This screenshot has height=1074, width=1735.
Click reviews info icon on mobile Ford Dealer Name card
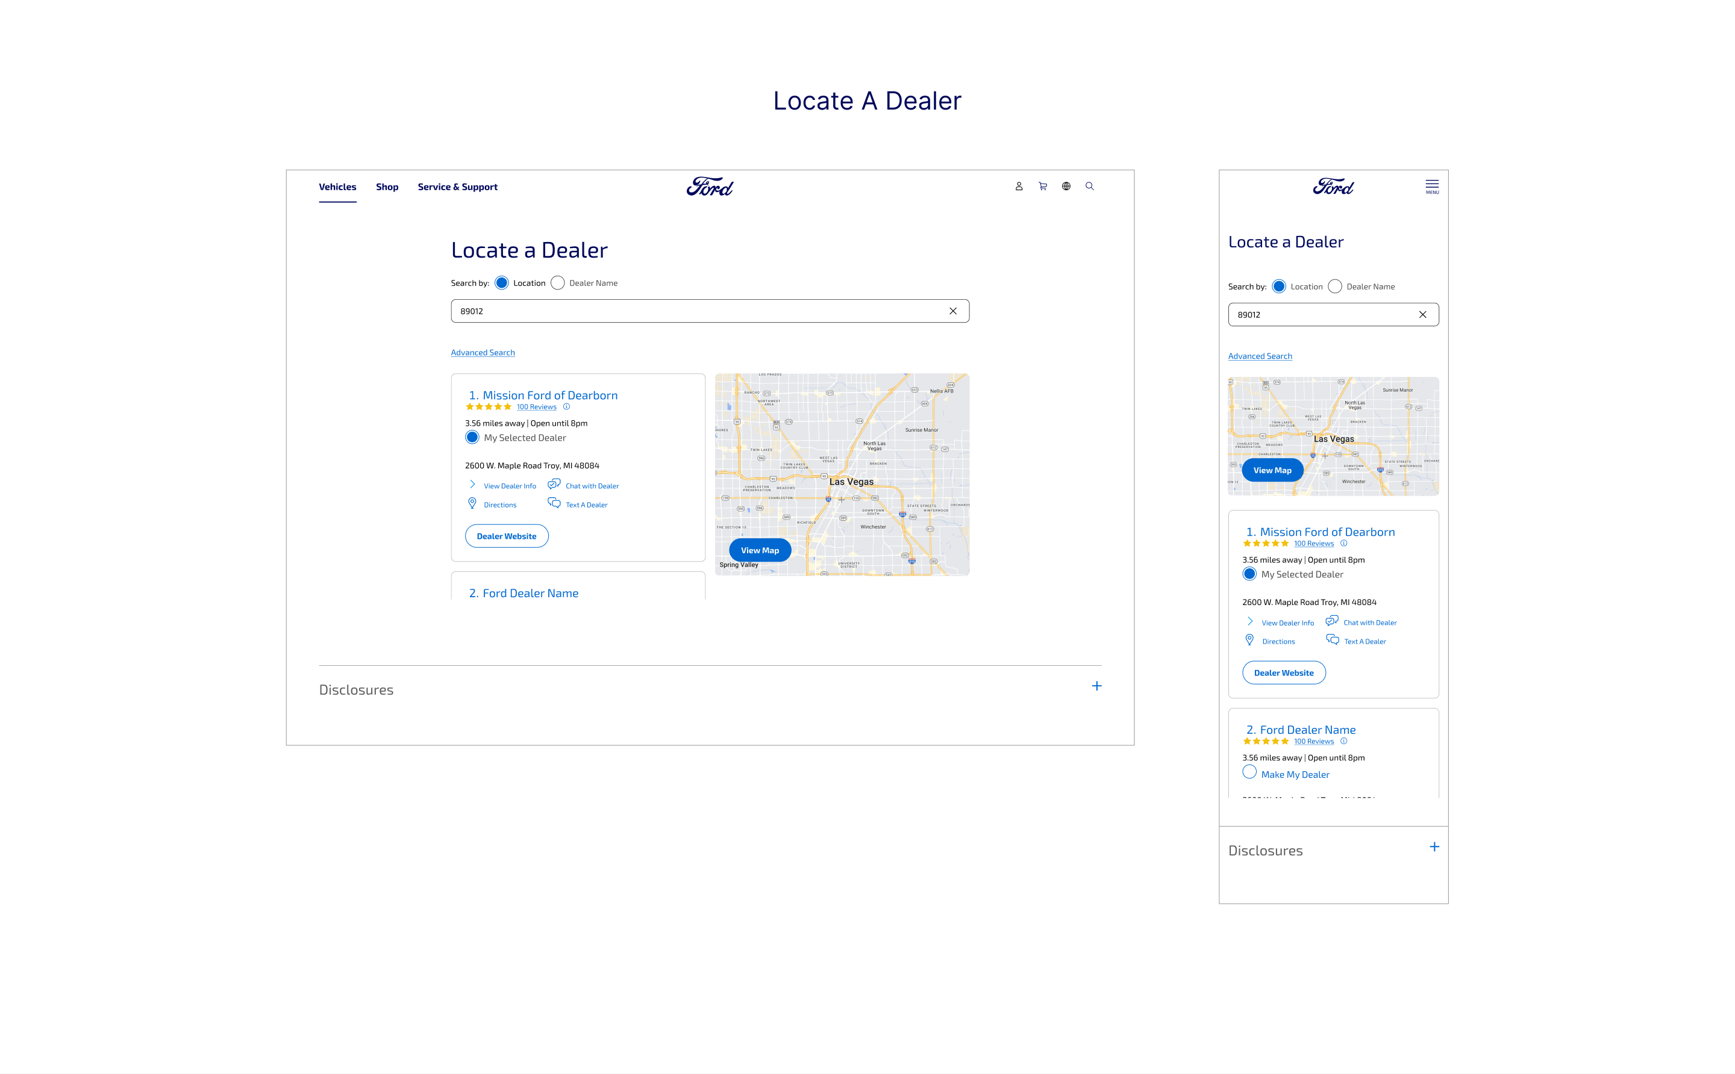click(x=1343, y=741)
